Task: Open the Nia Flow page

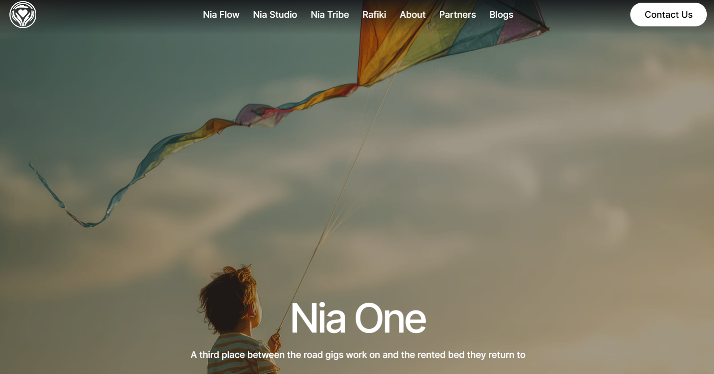Action: [221, 15]
